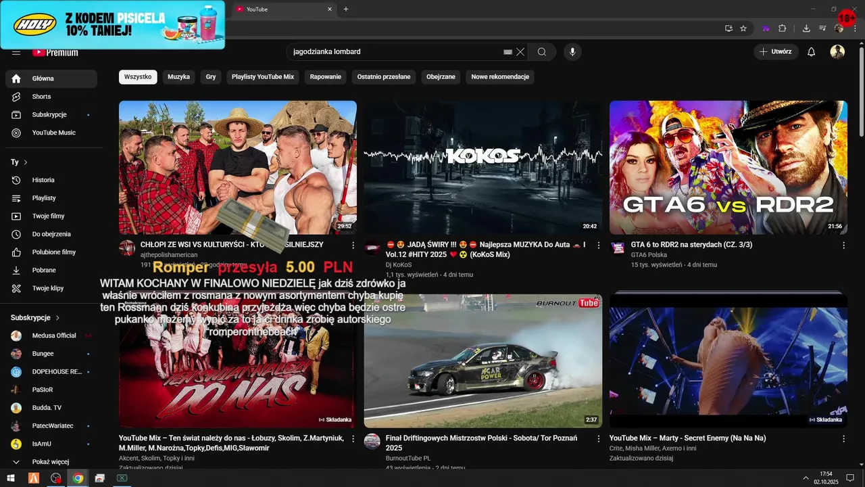Click the search magnifier button
This screenshot has height=487, width=865.
pos(542,52)
